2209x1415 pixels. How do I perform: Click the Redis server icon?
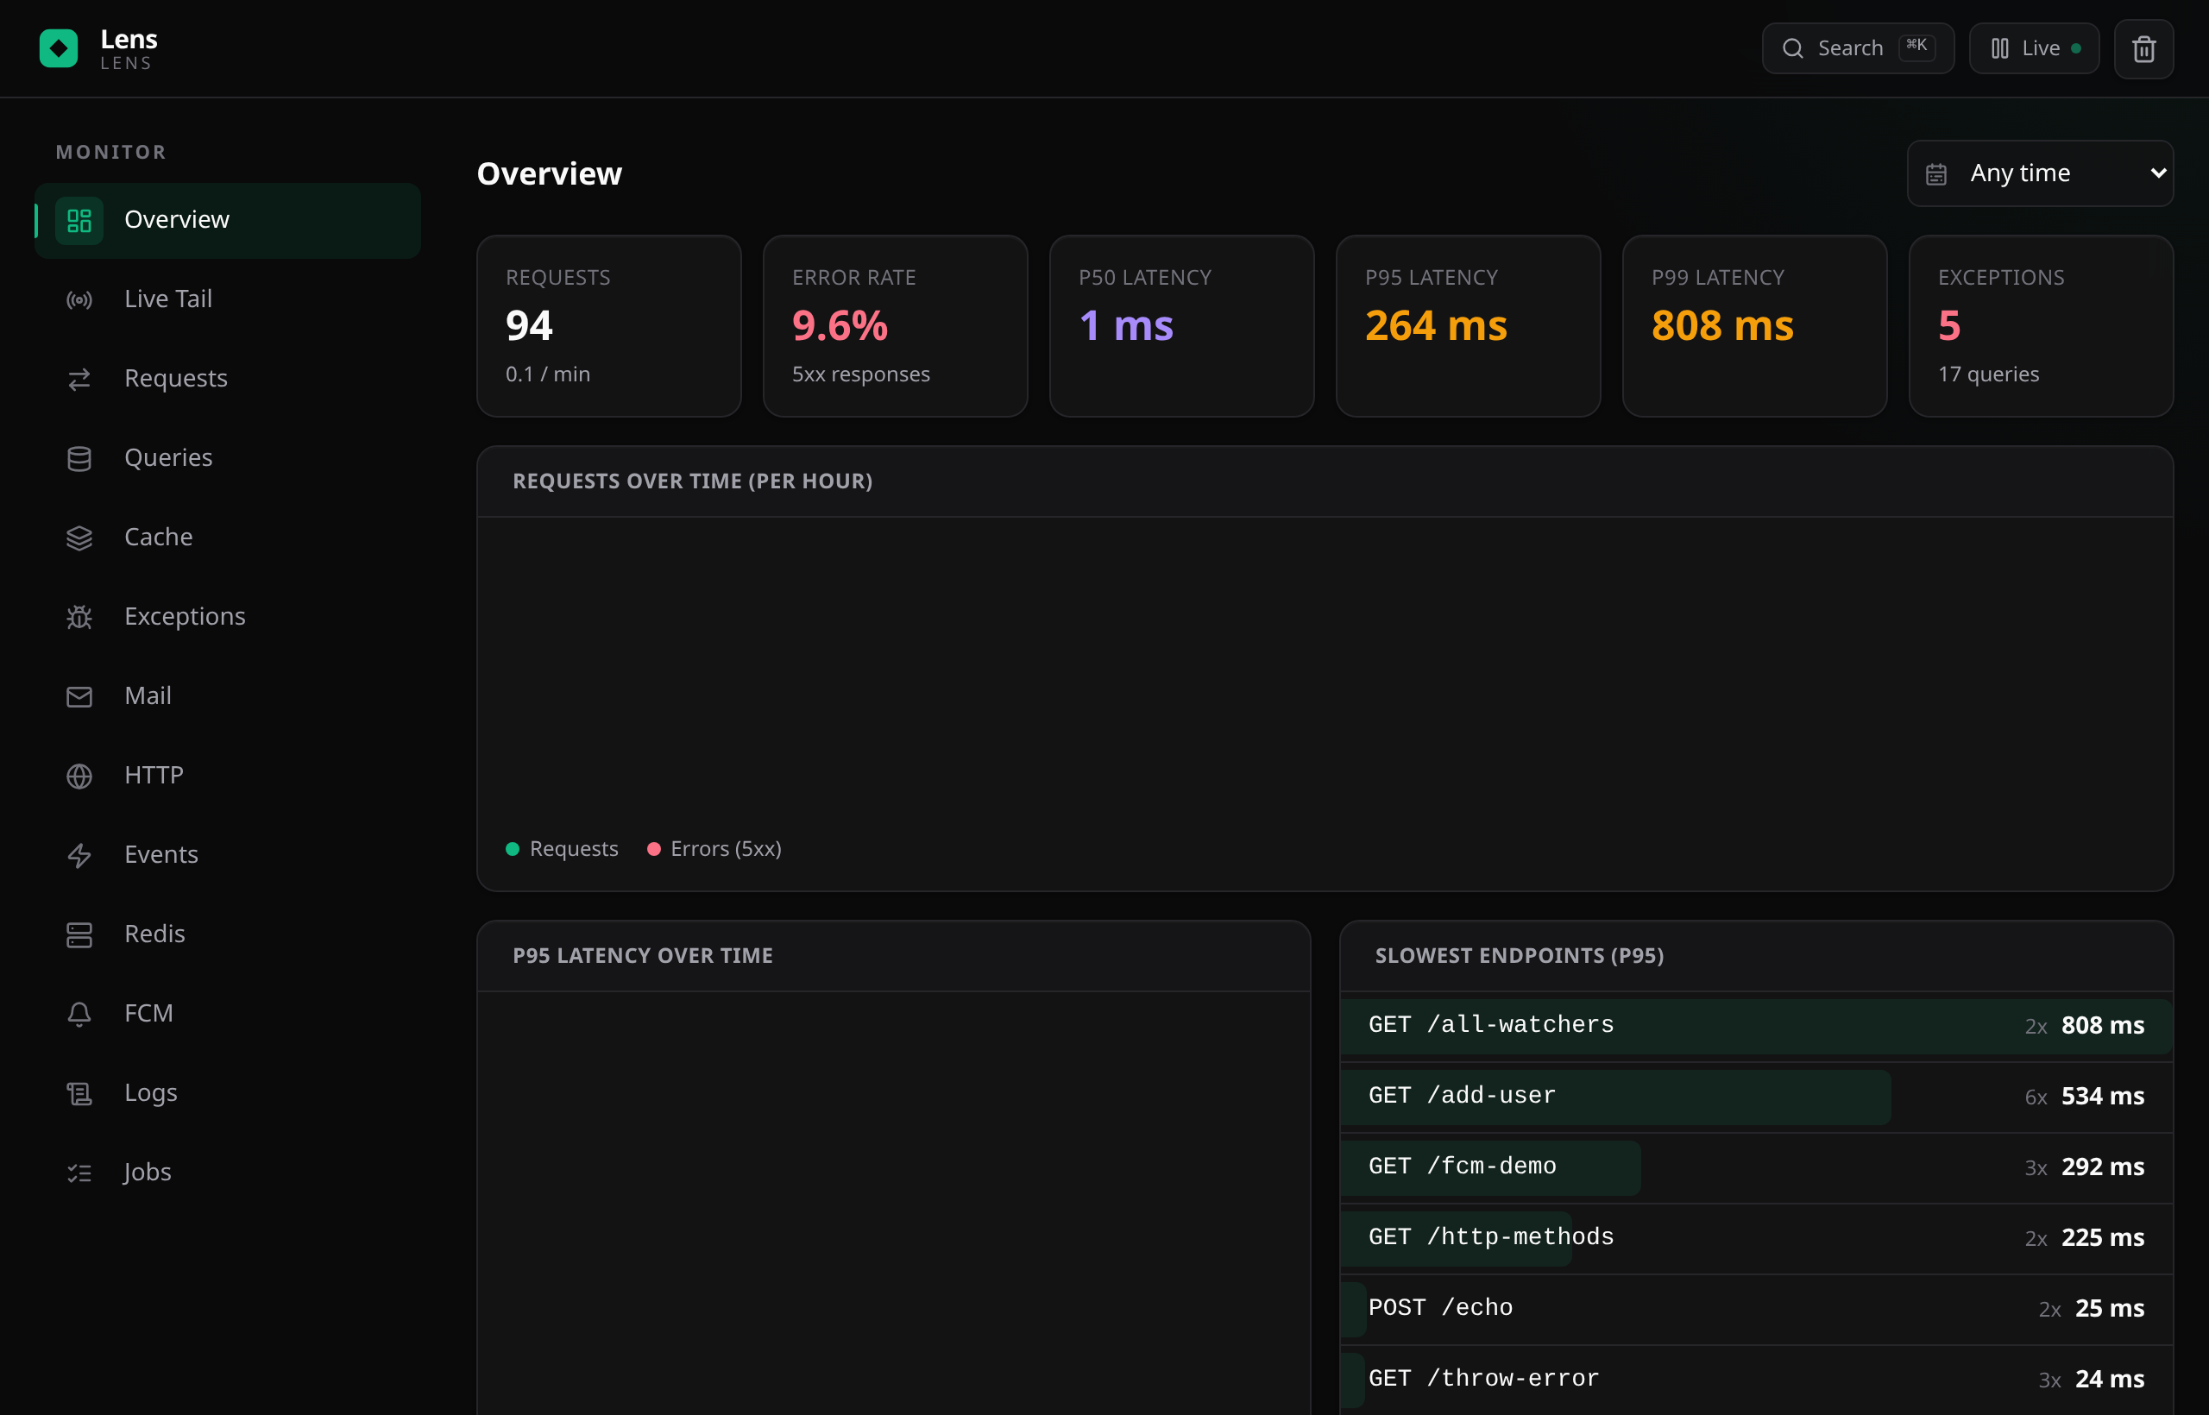pos(79,934)
